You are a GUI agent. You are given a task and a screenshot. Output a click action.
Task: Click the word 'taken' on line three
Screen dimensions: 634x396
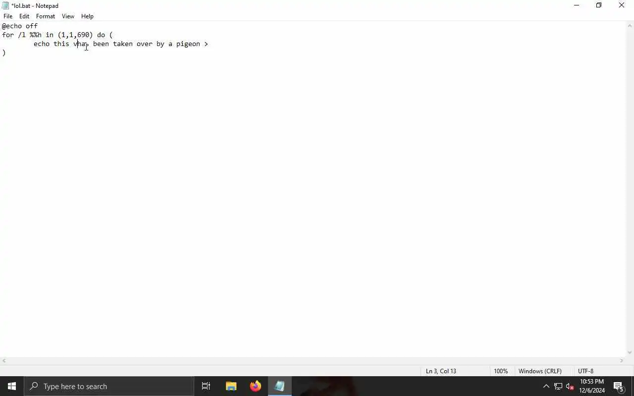(x=123, y=44)
